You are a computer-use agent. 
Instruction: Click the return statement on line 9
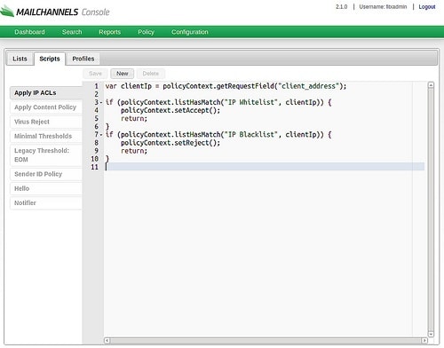(134, 151)
